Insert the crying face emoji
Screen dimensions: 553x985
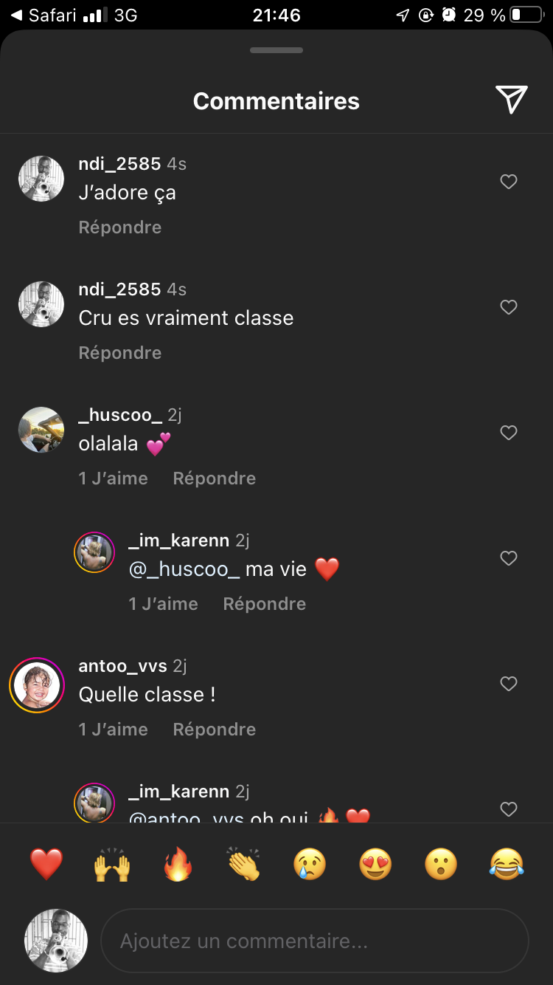(310, 864)
